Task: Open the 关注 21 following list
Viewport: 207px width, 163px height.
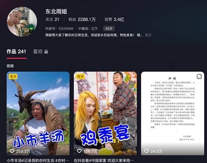Action: (52, 20)
